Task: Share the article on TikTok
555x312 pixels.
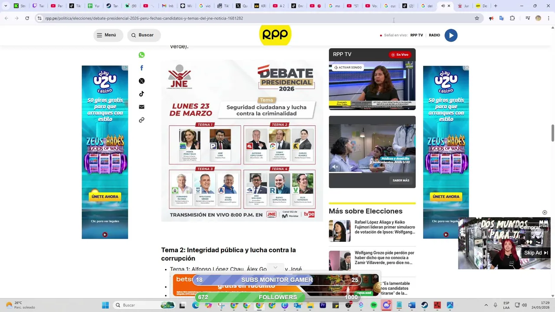Action: pyautogui.click(x=141, y=94)
